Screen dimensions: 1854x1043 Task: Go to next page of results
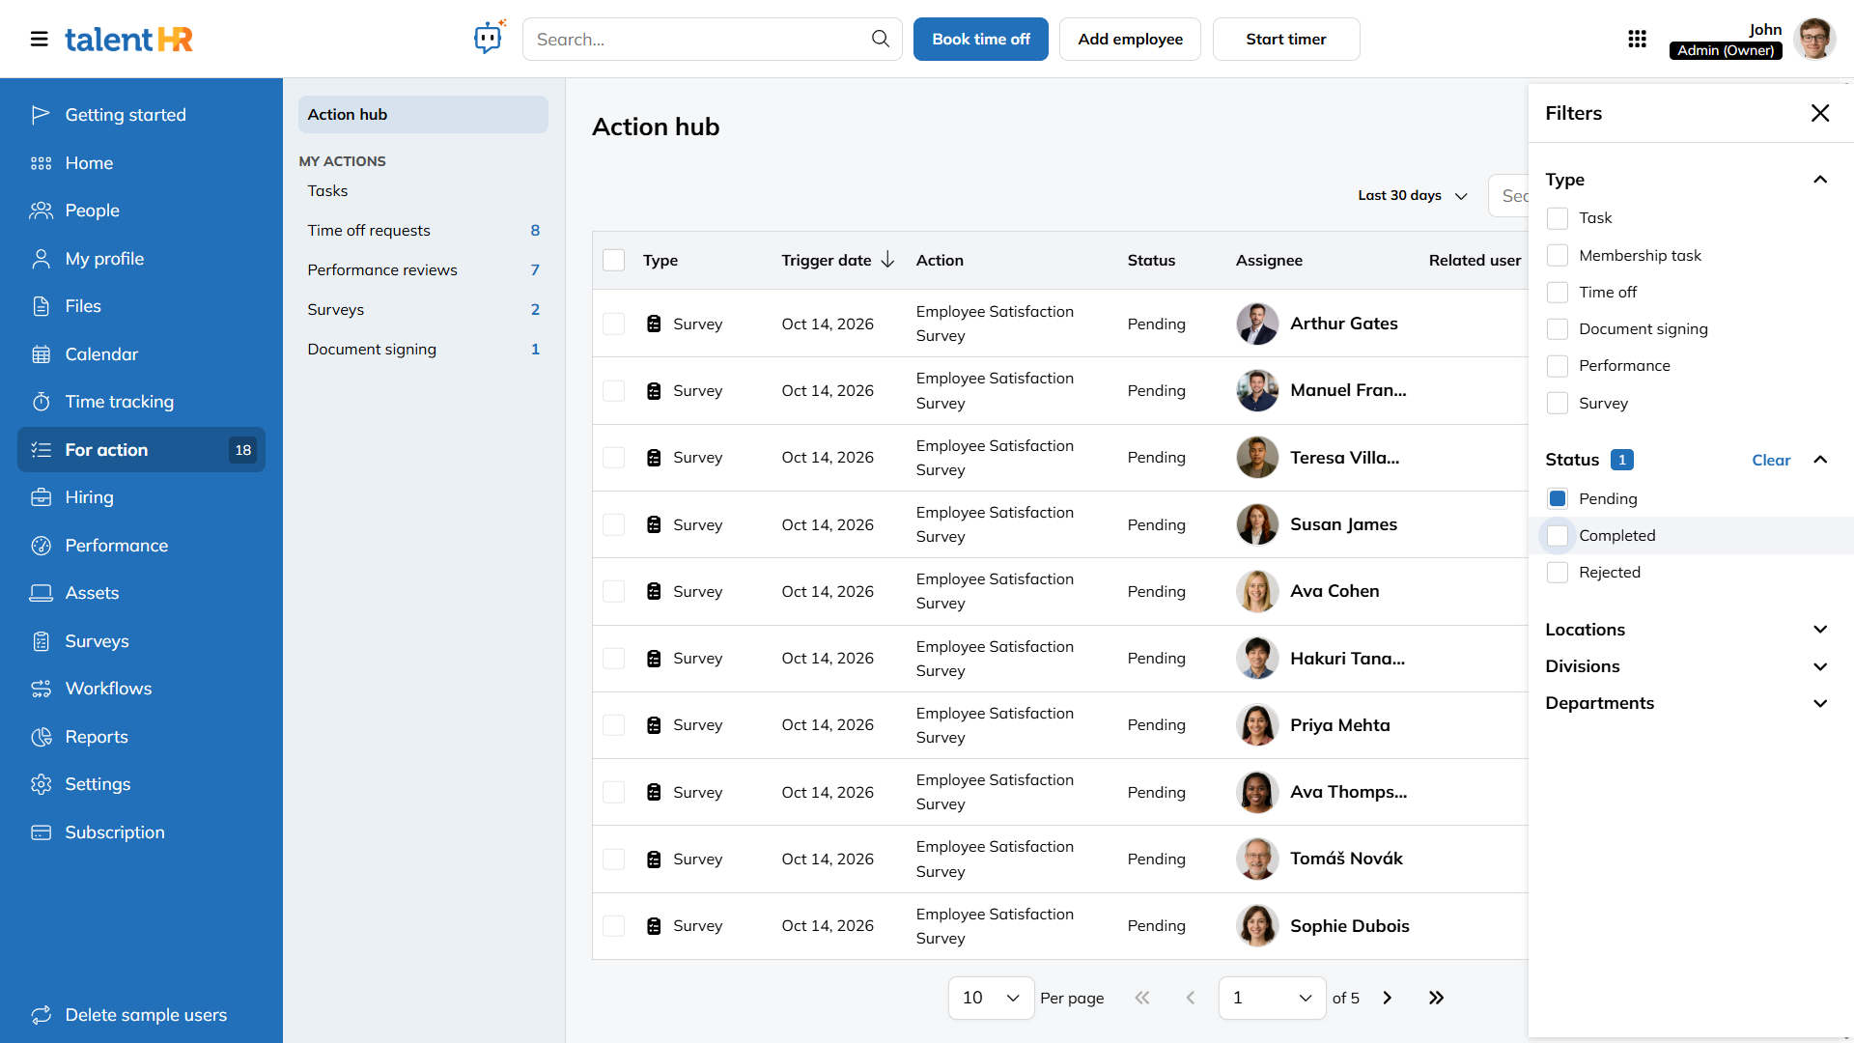1387,998
